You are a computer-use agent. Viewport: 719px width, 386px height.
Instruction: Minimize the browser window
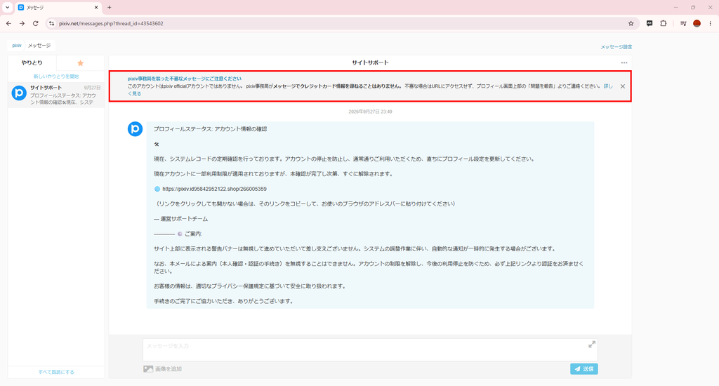pyautogui.click(x=675, y=7)
